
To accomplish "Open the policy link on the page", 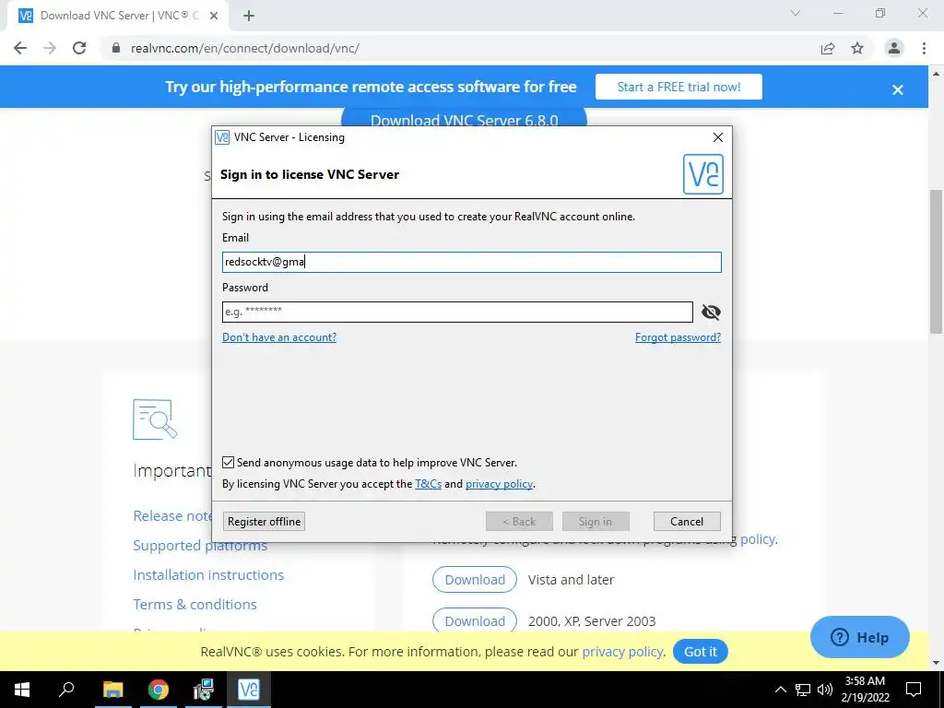I will pyautogui.click(x=758, y=538).
